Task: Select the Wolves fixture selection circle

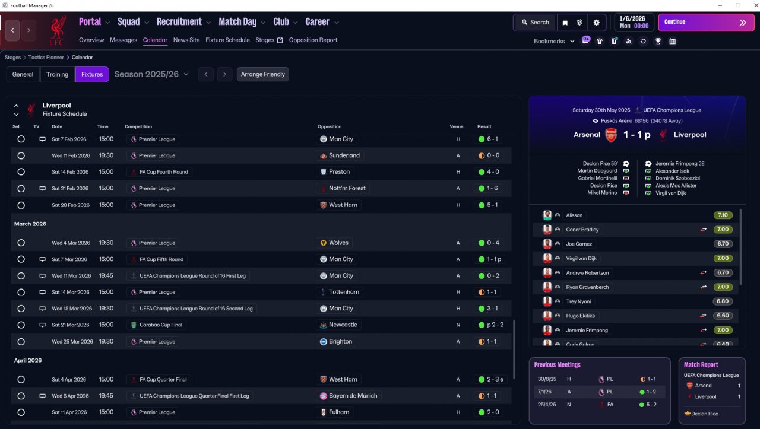Action: (21, 243)
